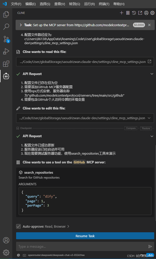Click the send message arrow icon
156x259 pixels.
[150, 246]
